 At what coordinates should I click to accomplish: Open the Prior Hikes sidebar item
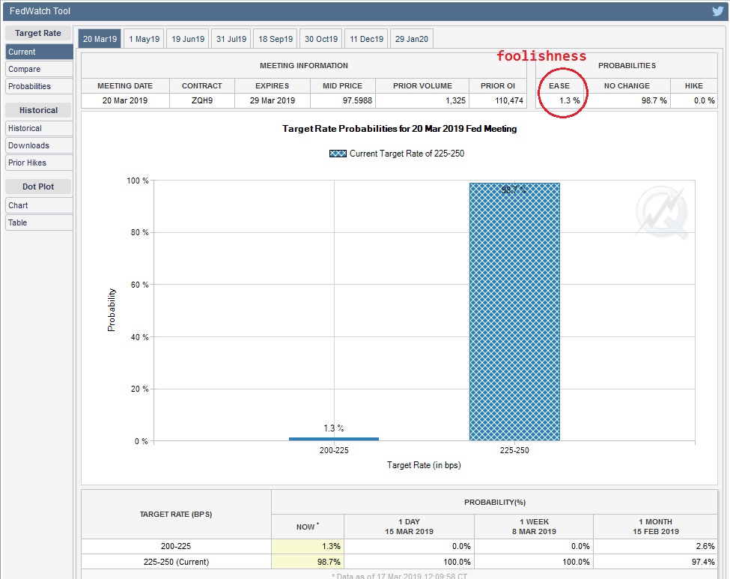[39, 163]
